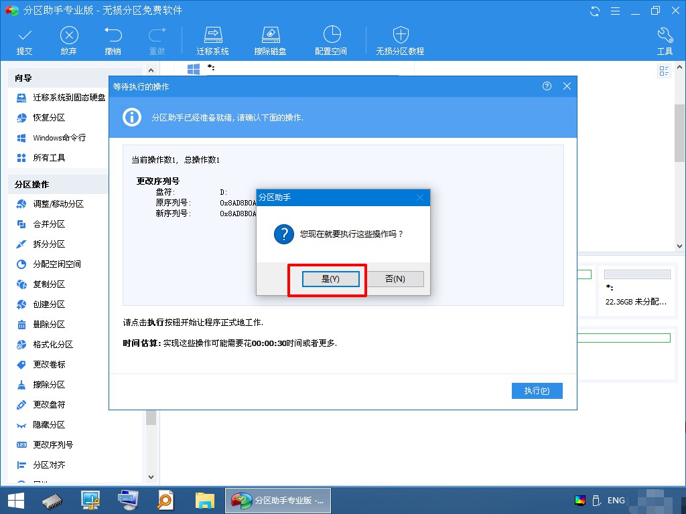Click the USB device tray icon
The width and height of the screenshot is (686, 514).
point(596,501)
